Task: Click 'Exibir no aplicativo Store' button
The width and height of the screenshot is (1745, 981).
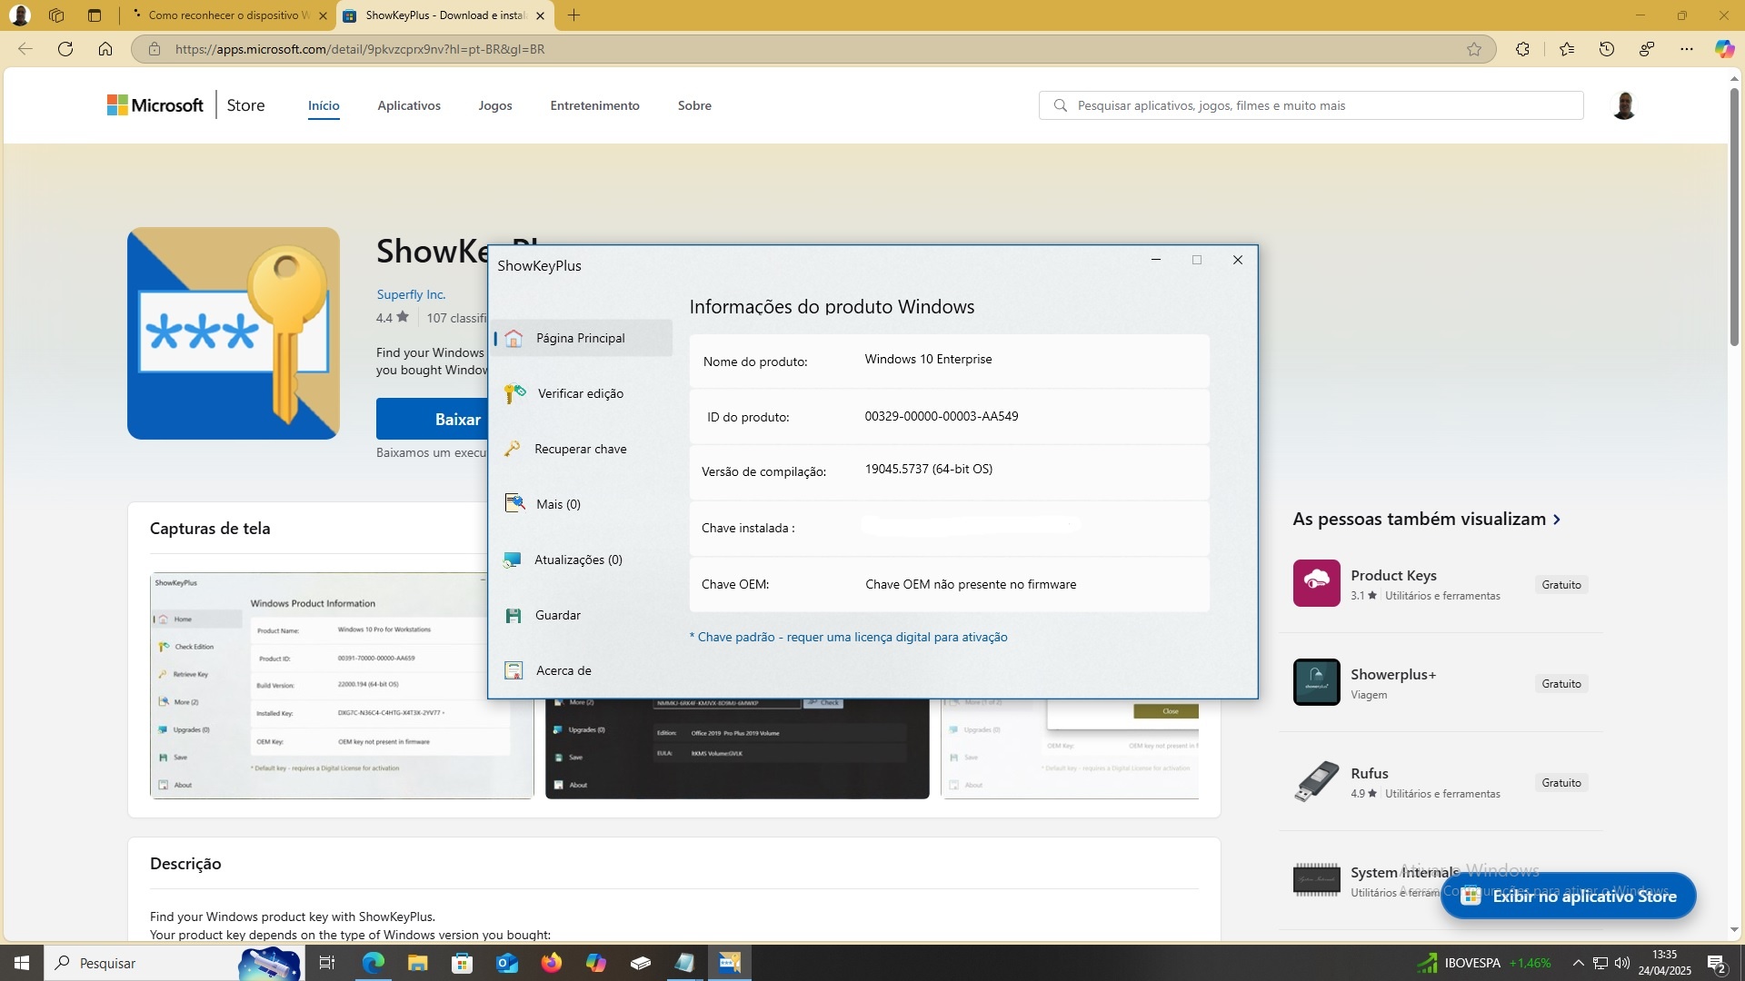Action: pos(1569,896)
